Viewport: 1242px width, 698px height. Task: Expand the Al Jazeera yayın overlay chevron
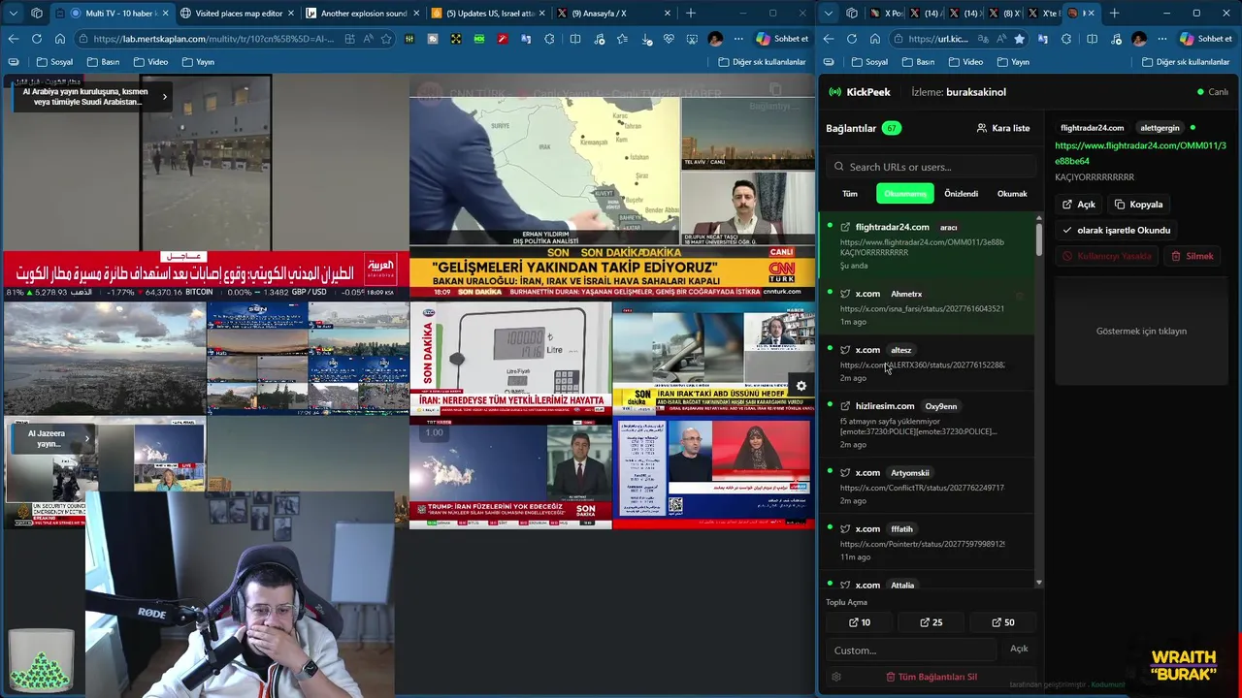[x=86, y=438]
